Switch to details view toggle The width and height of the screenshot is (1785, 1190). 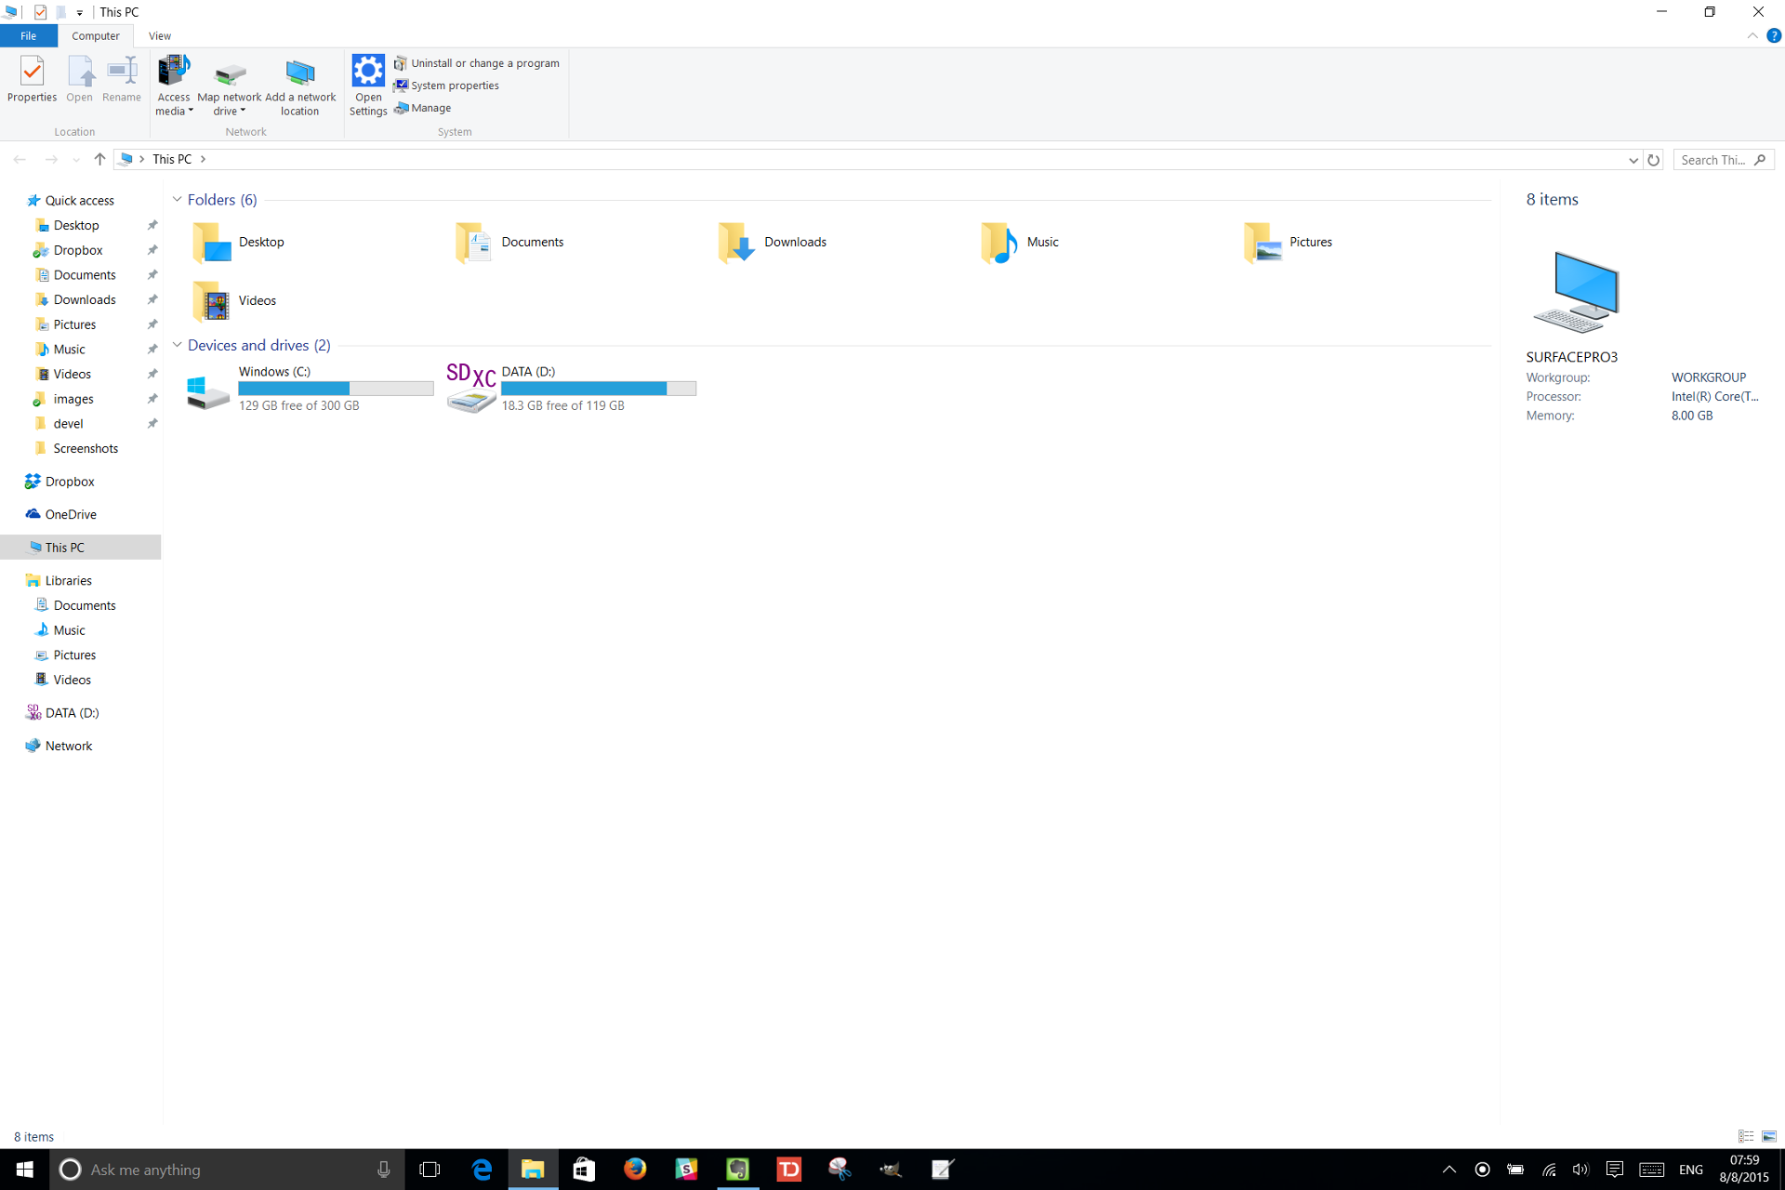[x=1746, y=1136]
